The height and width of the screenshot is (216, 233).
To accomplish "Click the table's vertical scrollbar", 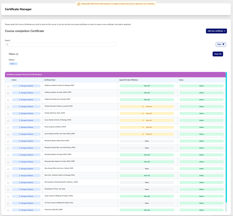I will pyautogui.click(x=226, y=139).
